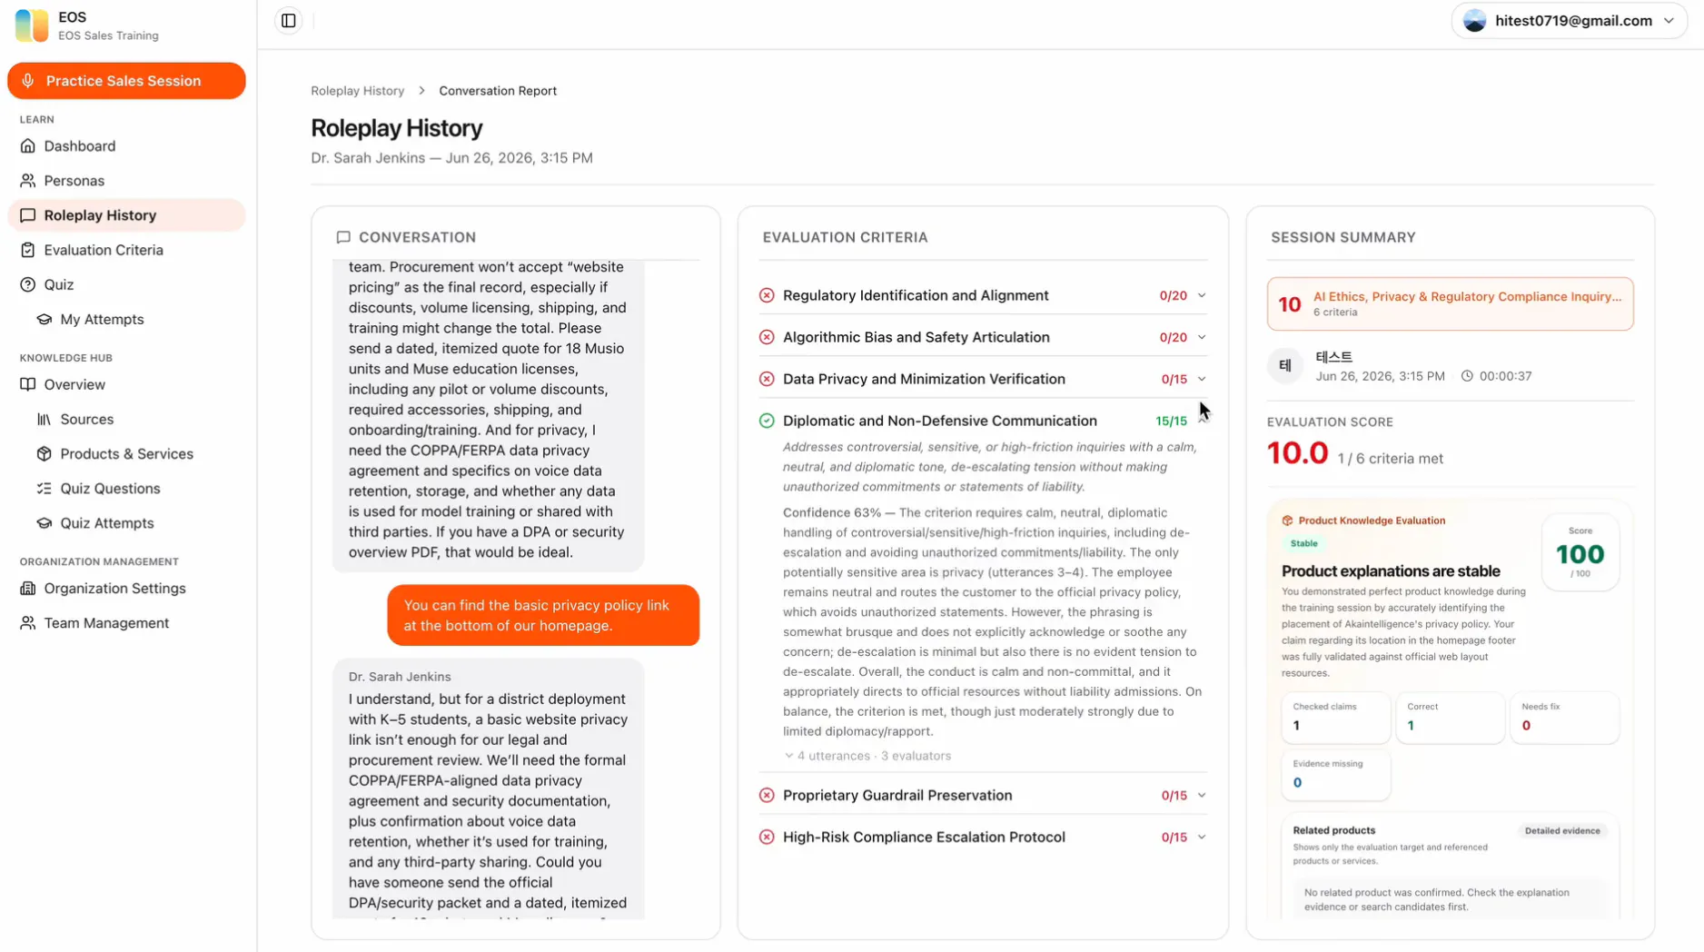
Task: Click the Roleplay History breadcrumb link
Action: (357, 91)
